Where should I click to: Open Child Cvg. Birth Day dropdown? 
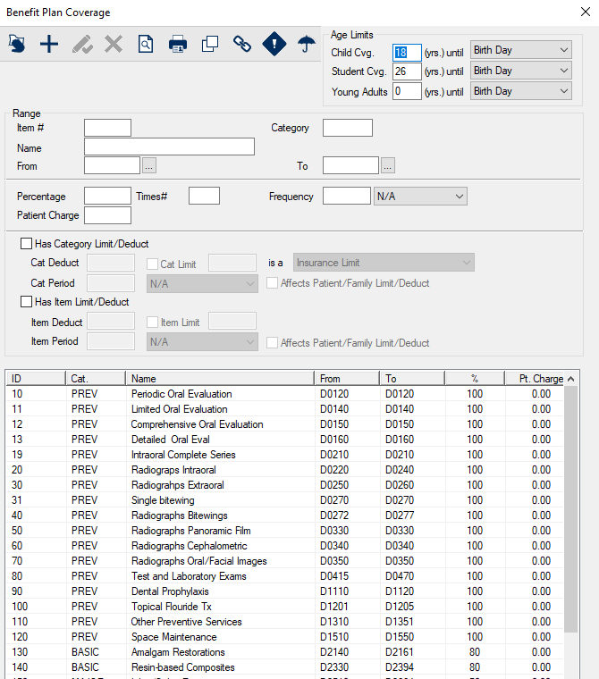click(520, 50)
